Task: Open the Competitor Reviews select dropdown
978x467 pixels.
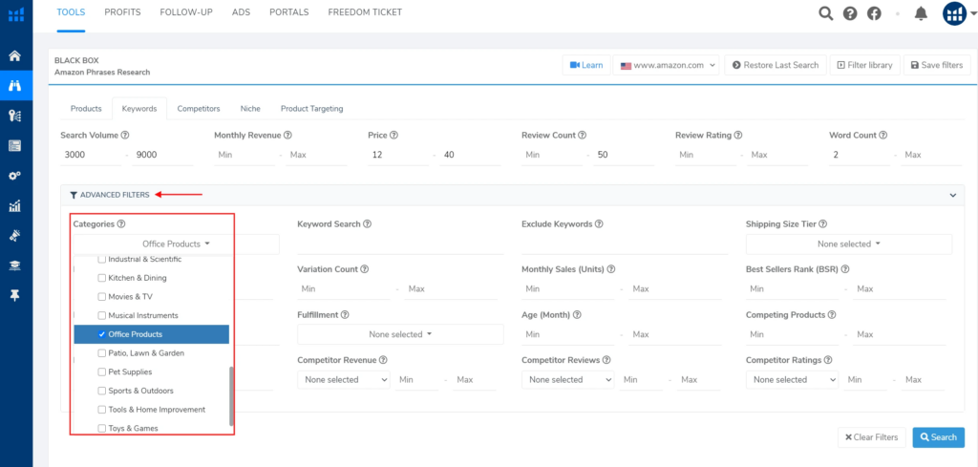Action: tap(567, 379)
